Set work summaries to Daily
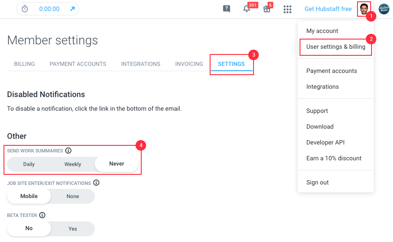Image resolution: width=393 pixels, height=242 pixels. pos(29,164)
